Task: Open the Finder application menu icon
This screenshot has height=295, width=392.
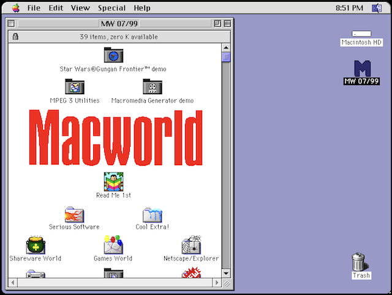Action: click(377, 8)
